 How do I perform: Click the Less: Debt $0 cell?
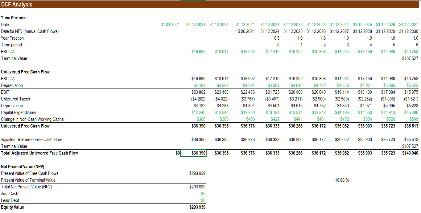tap(204, 200)
